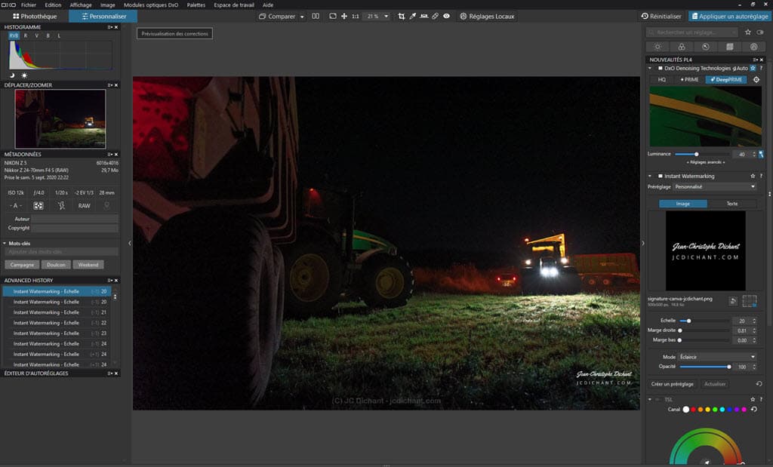Toggle Instant Watermarking correction on/off
This screenshot has height=467, width=773.
(x=660, y=176)
